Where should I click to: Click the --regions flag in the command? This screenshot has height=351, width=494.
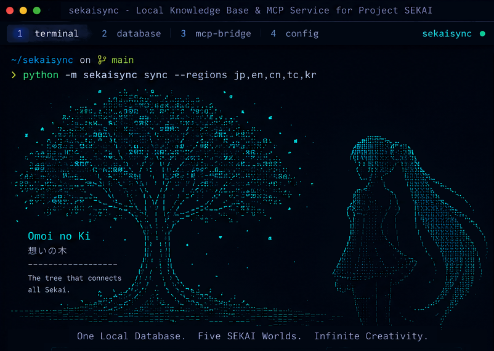point(200,75)
